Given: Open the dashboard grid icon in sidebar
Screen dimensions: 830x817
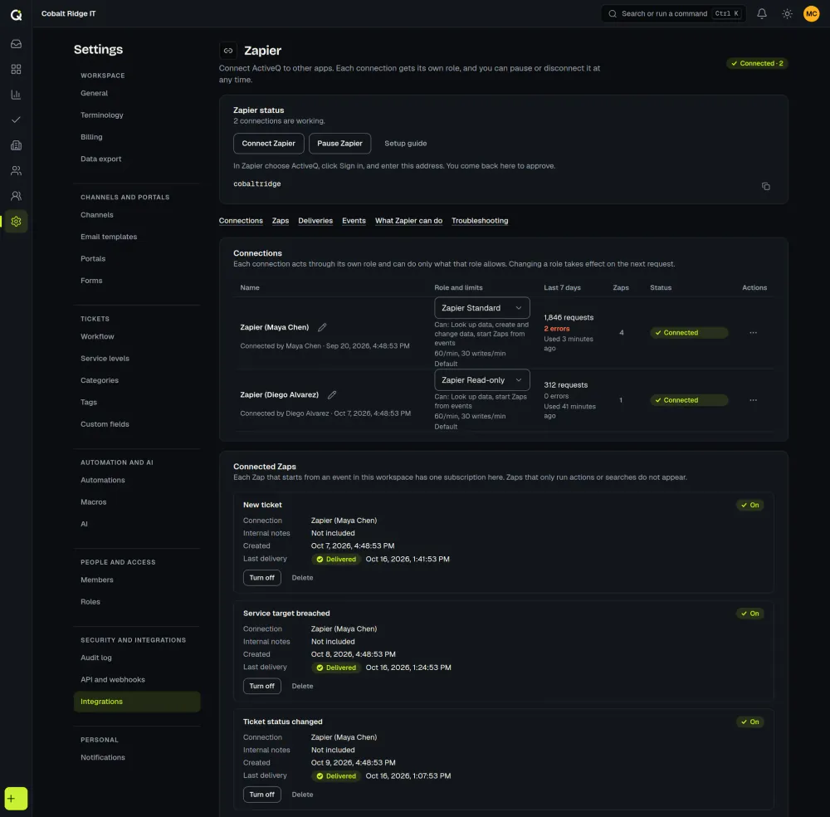Looking at the screenshot, I should click(16, 70).
